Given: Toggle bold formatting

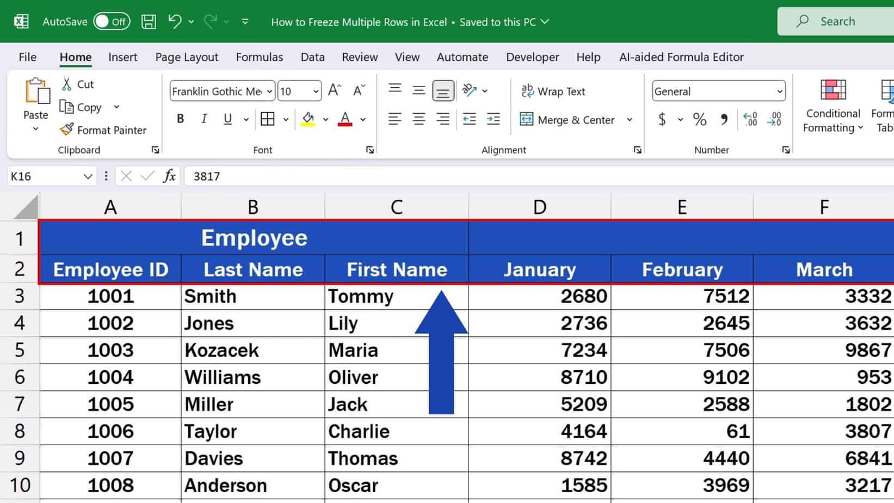Looking at the screenshot, I should (180, 119).
